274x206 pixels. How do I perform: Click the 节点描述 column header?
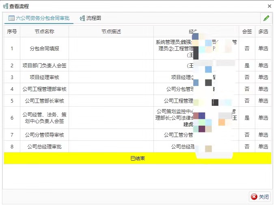pyautogui.click(x=111, y=32)
